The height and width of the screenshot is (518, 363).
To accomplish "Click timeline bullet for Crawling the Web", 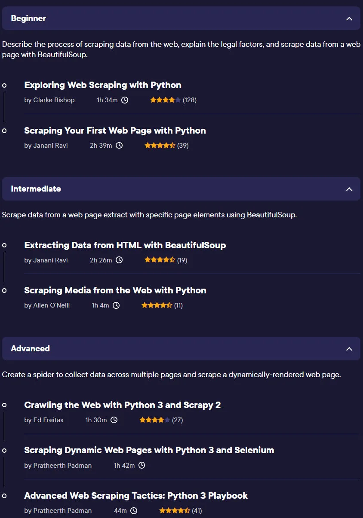I will (4, 405).
